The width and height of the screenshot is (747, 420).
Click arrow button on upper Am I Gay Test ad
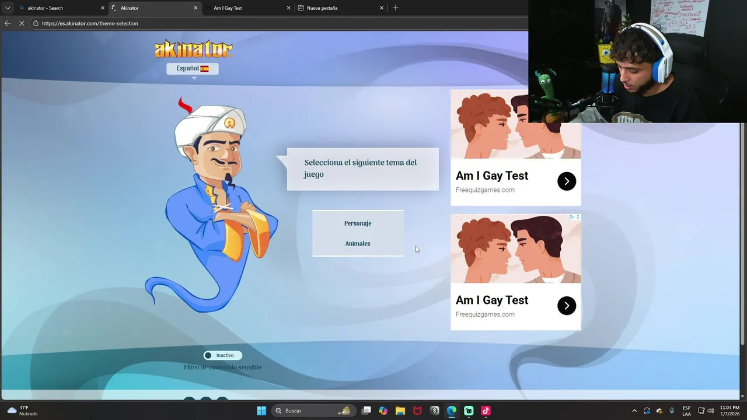[x=567, y=181]
